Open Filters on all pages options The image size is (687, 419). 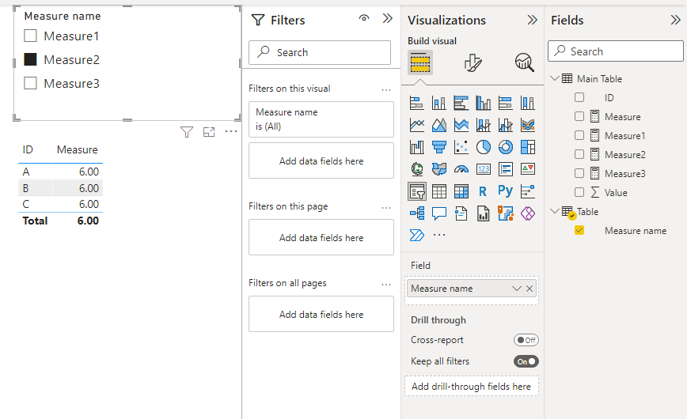[386, 284]
